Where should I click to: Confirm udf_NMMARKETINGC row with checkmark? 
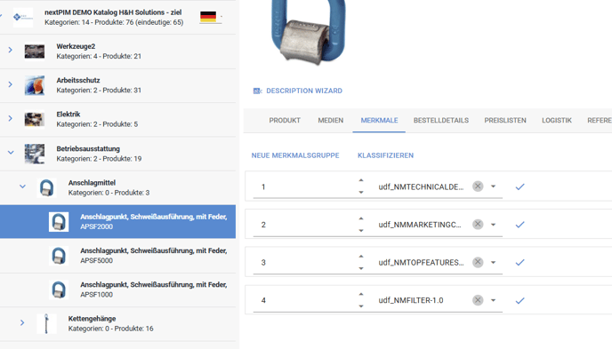coord(519,225)
